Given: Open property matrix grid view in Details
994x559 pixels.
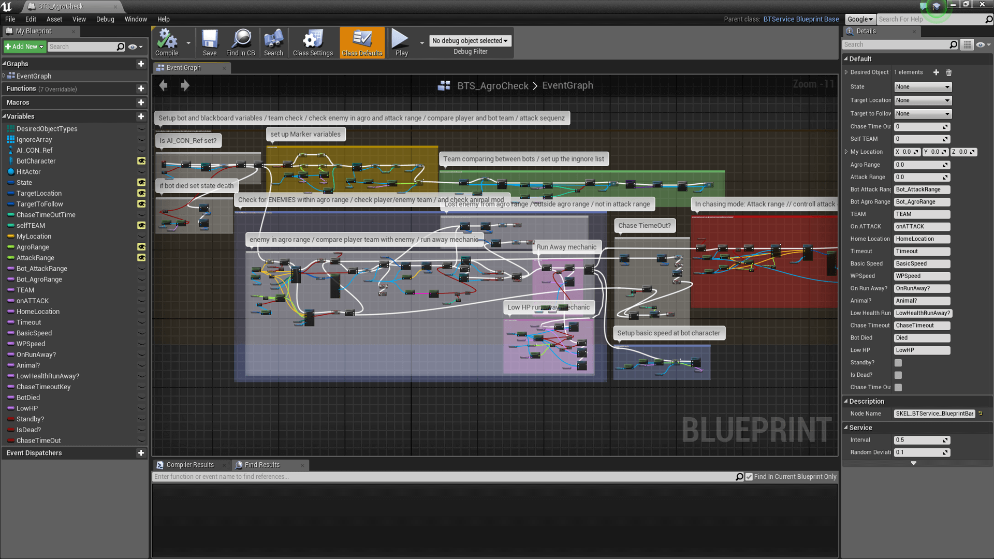Looking at the screenshot, I should tap(967, 45).
